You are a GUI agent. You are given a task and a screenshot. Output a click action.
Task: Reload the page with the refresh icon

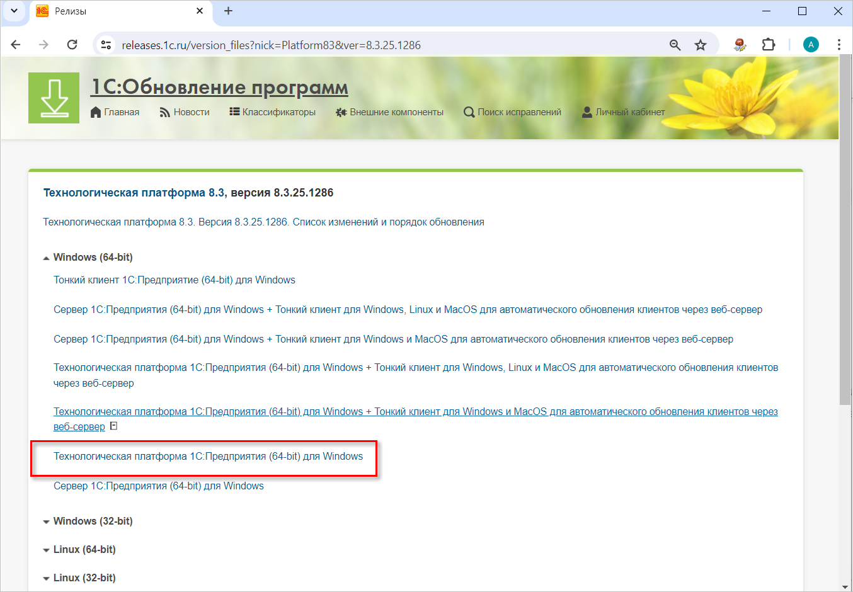tap(72, 45)
